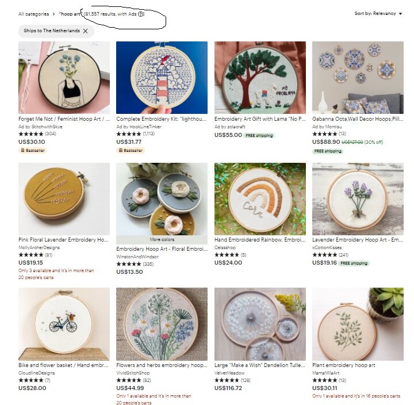Open Large Make a Wish Dandelion thumbnail

[x=260, y=324]
